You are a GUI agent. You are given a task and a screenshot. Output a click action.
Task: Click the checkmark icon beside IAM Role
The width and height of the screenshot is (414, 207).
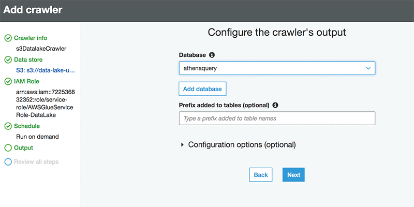pos(8,82)
